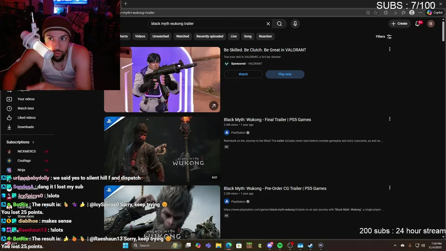
Task: Select the Live filter chip
Action: (233, 36)
